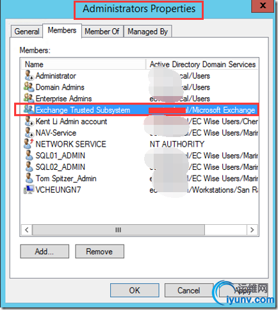278x310 pixels.
Task: Select the Kent Li Admin account name
Action: pyautogui.click(x=71, y=121)
